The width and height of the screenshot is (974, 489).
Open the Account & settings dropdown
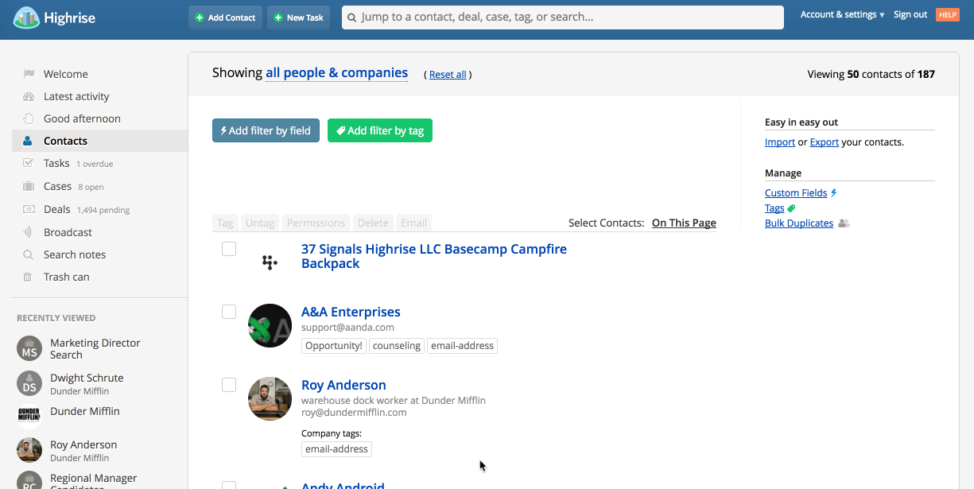point(842,14)
